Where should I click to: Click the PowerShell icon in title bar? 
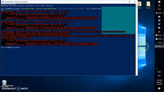point(3,2)
